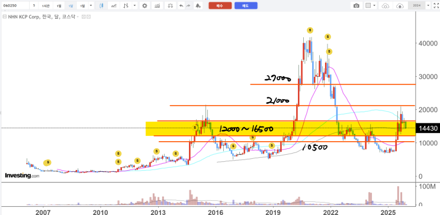The width and height of the screenshot is (440, 215).
Task: Click the second small icon after chart title arrow
Action: click(x=88, y=17)
